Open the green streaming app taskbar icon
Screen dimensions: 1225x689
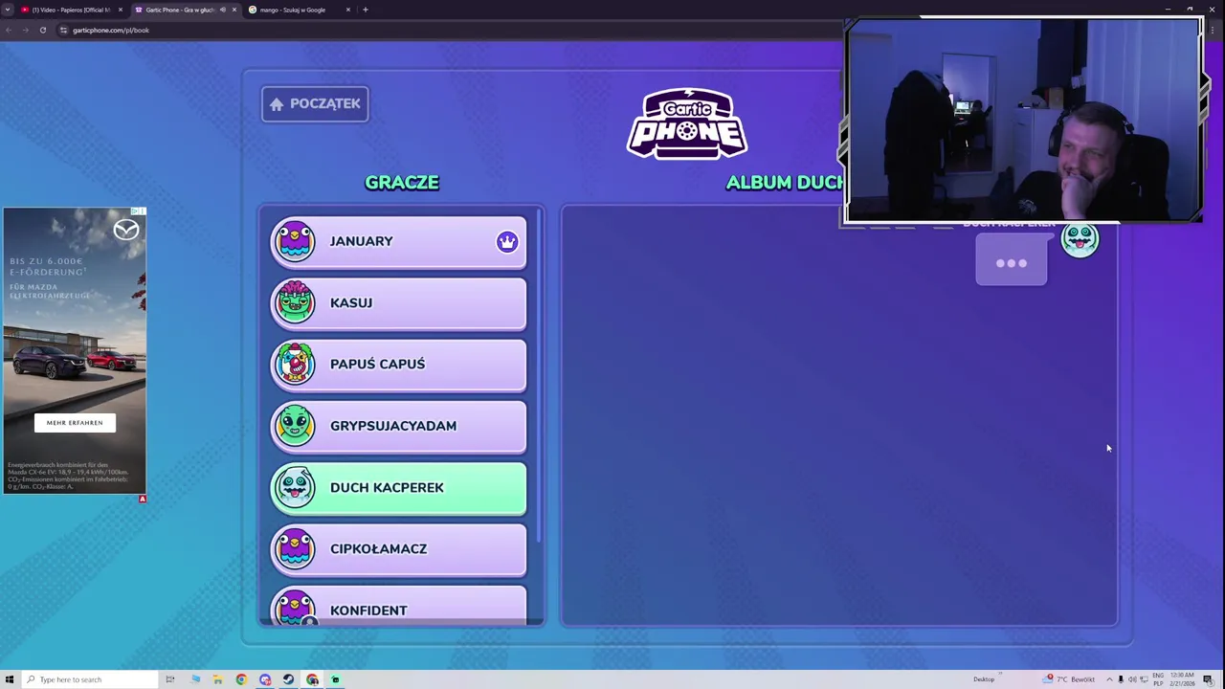coord(335,679)
